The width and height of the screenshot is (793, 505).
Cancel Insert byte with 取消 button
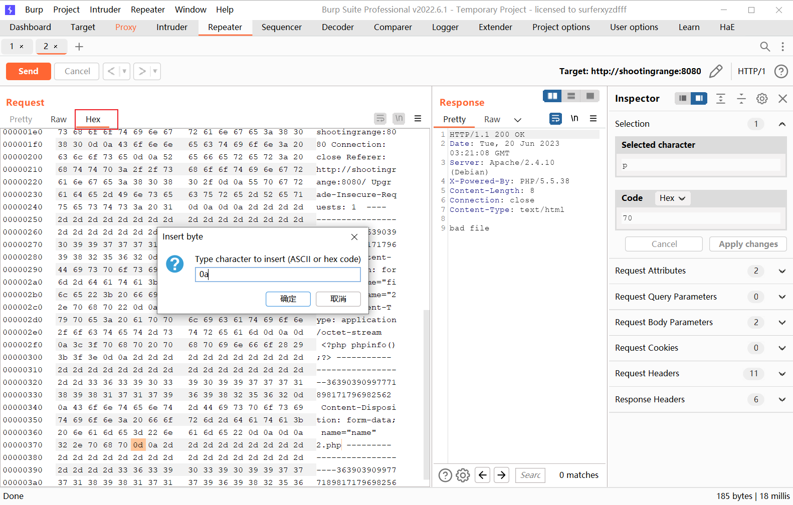coord(338,299)
